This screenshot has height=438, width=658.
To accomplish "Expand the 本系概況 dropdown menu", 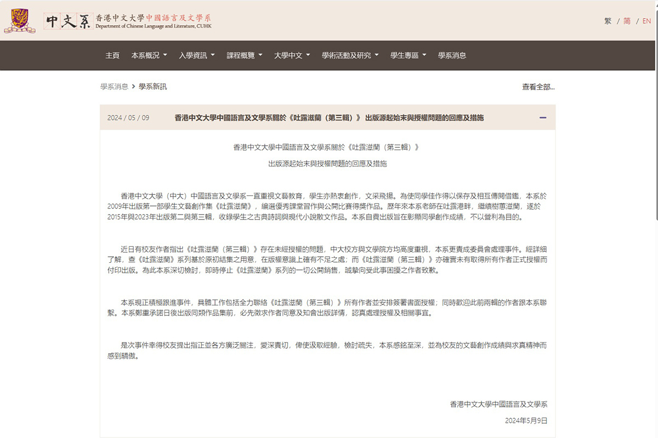I will coord(149,55).
